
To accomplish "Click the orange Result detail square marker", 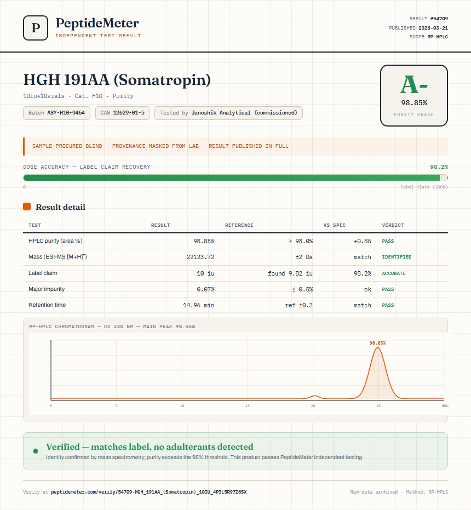I will (x=27, y=207).
